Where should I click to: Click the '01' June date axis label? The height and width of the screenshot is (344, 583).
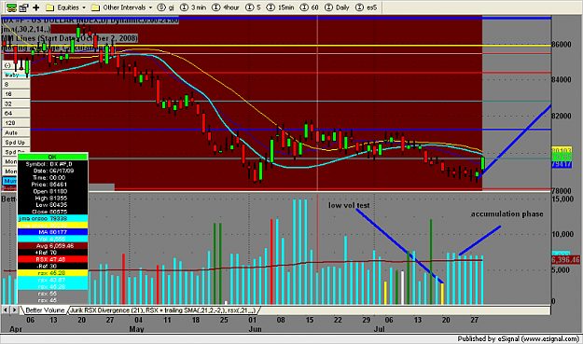253,320
